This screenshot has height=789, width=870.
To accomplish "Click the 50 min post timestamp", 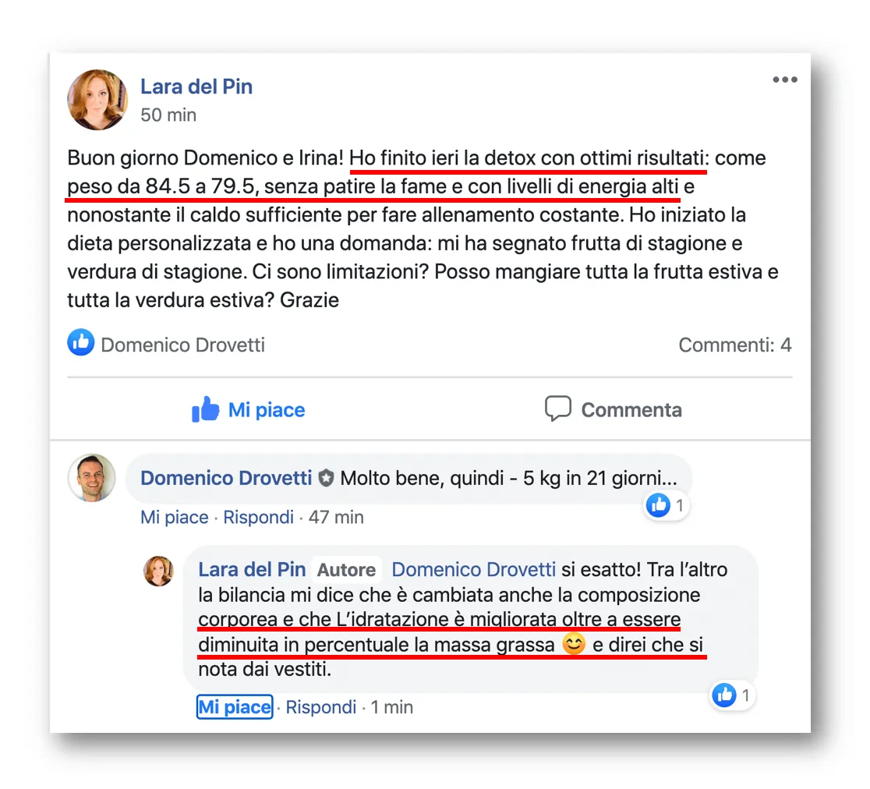I will [x=168, y=115].
